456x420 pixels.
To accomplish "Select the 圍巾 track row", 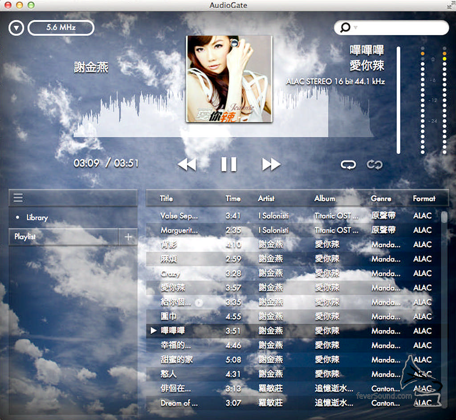I will [293, 317].
